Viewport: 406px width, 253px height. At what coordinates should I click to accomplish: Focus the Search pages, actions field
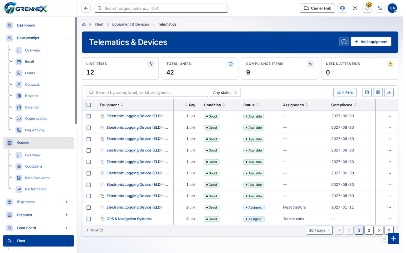click(x=161, y=8)
